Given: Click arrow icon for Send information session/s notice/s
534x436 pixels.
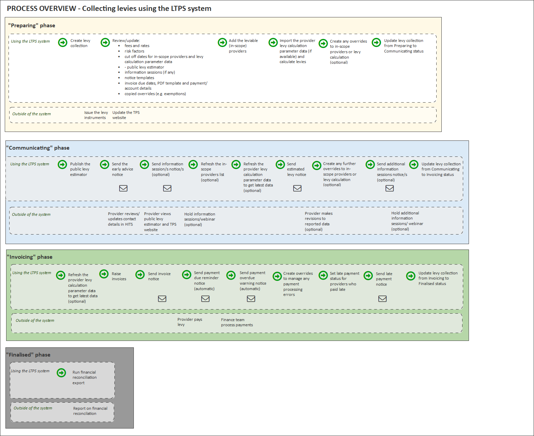Looking at the screenshot, I should click(144, 165).
